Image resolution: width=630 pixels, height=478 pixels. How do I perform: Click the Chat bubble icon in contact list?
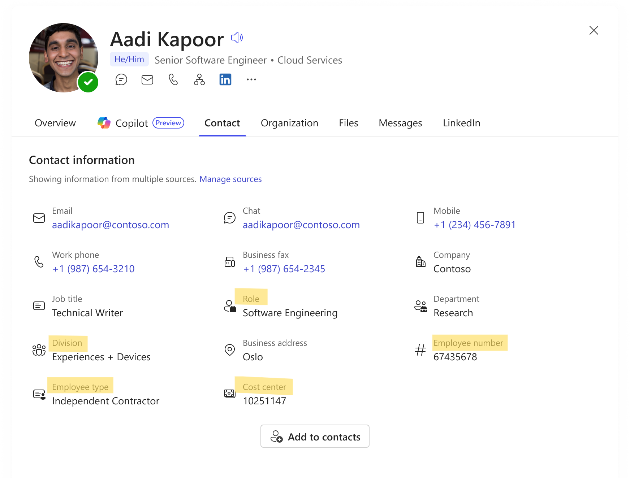click(230, 218)
